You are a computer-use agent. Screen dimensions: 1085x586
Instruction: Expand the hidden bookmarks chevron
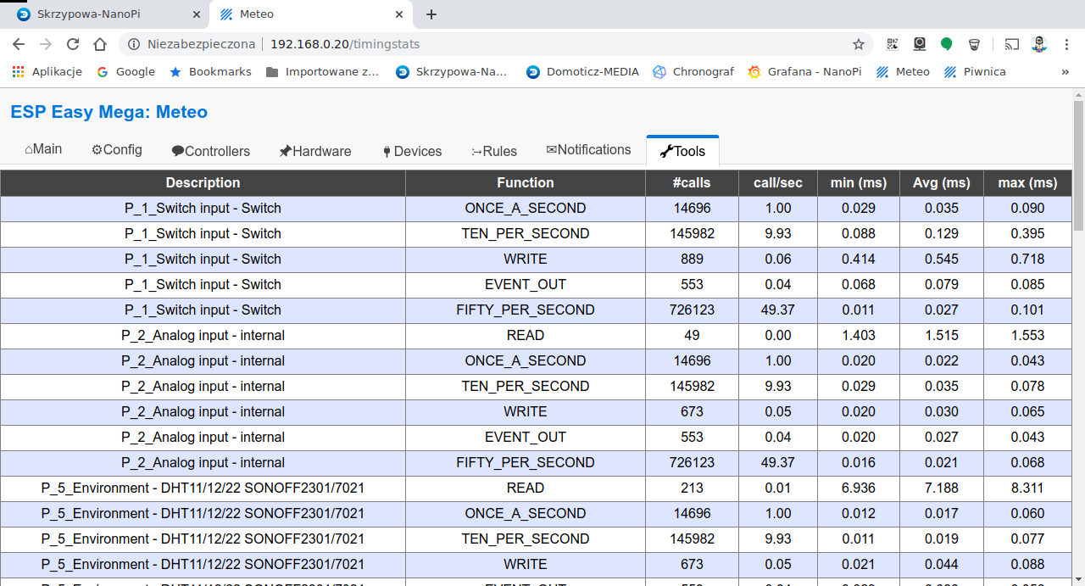[x=1066, y=72]
